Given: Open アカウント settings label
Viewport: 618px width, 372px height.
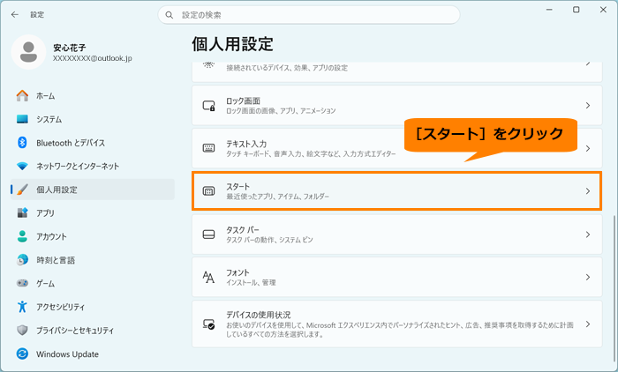Looking at the screenshot, I should [51, 236].
